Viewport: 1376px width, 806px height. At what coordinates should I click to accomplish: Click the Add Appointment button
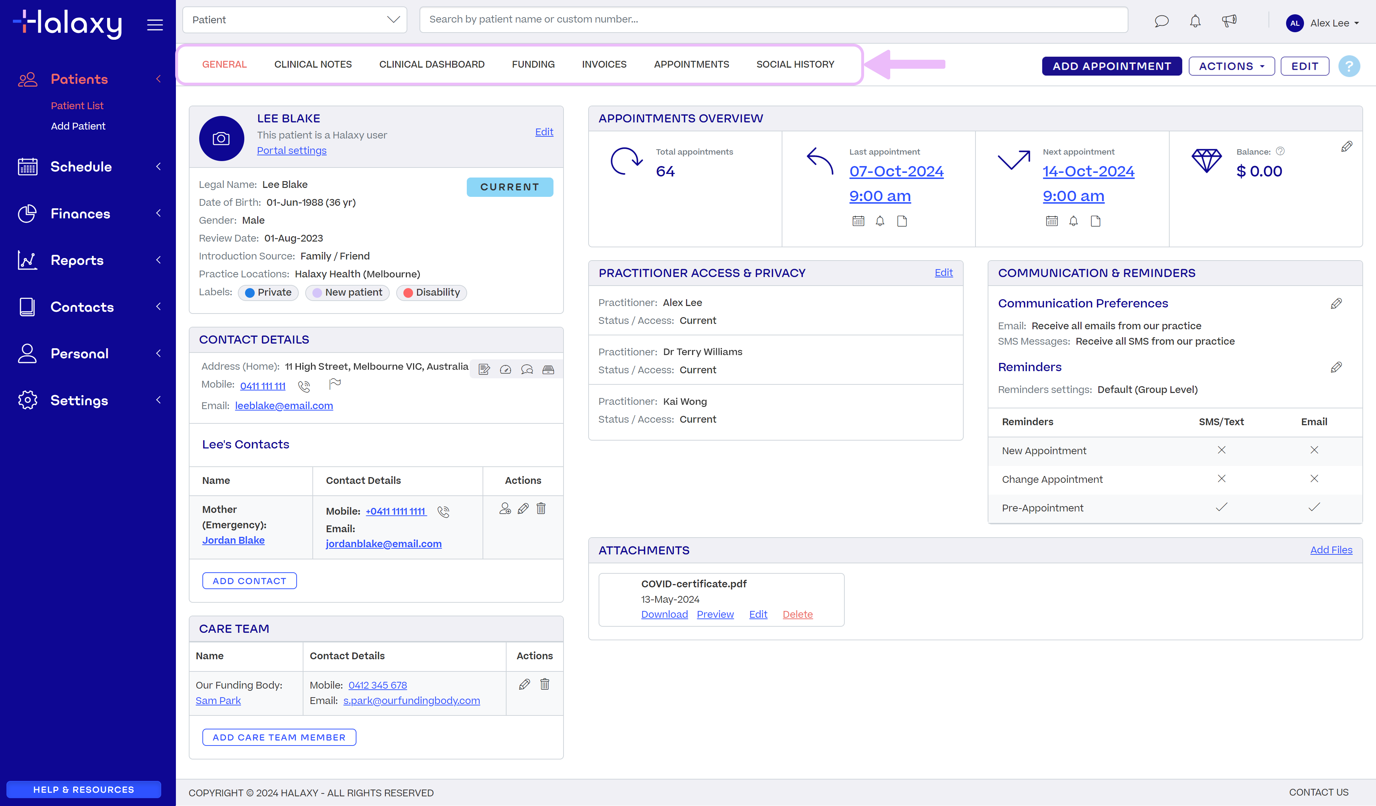pyautogui.click(x=1111, y=66)
